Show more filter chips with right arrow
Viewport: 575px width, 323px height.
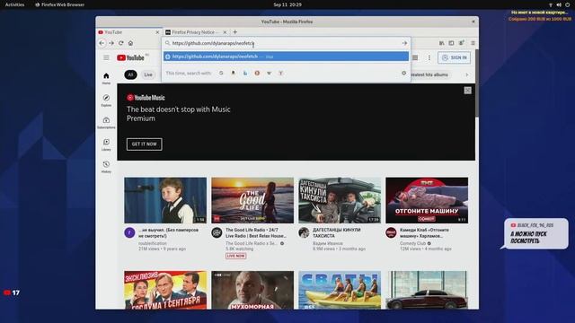(467, 74)
